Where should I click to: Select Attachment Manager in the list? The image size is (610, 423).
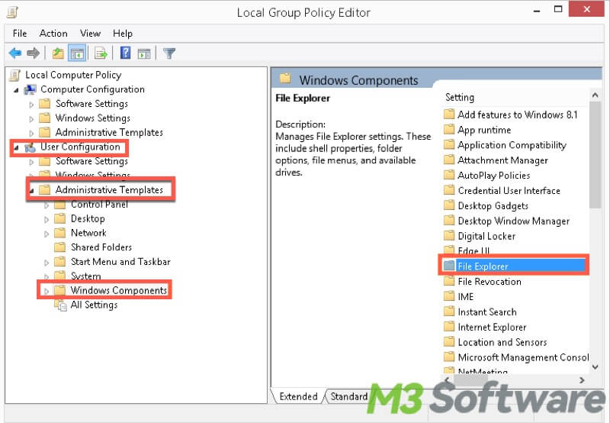click(502, 160)
